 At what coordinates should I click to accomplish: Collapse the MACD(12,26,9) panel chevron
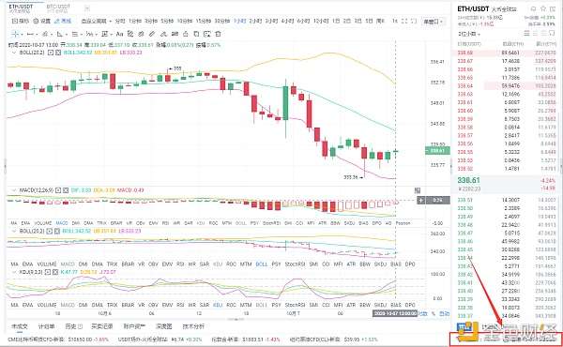(14, 190)
